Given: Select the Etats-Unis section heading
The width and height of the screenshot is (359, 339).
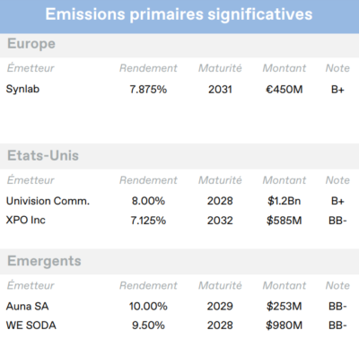Looking at the screenshot, I should [x=43, y=155].
